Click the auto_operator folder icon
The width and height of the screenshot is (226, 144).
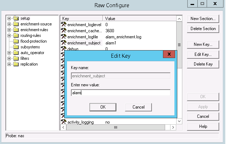click(16, 53)
